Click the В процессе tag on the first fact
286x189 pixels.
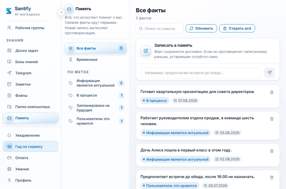pos(155,101)
